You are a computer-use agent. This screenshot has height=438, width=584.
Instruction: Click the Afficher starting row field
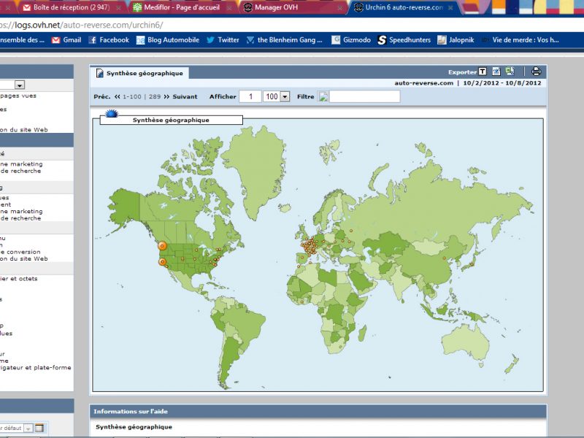[x=250, y=96]
